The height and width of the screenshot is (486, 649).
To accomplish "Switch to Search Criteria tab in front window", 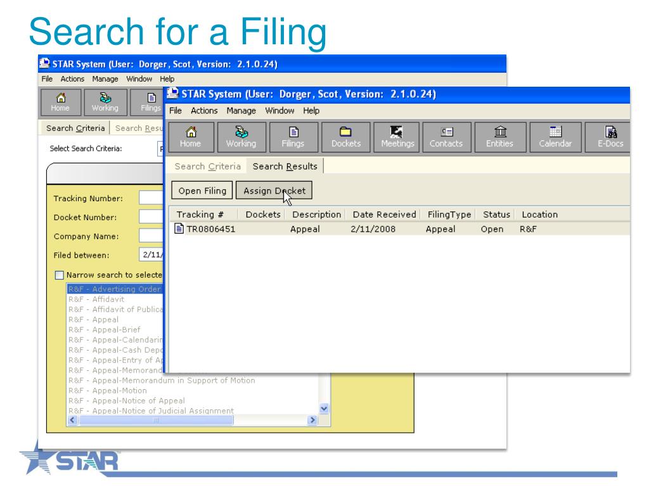I will tap(207, 166).
